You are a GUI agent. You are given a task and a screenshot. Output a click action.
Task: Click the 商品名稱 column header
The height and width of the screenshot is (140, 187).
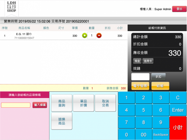[x=24, y=28]
